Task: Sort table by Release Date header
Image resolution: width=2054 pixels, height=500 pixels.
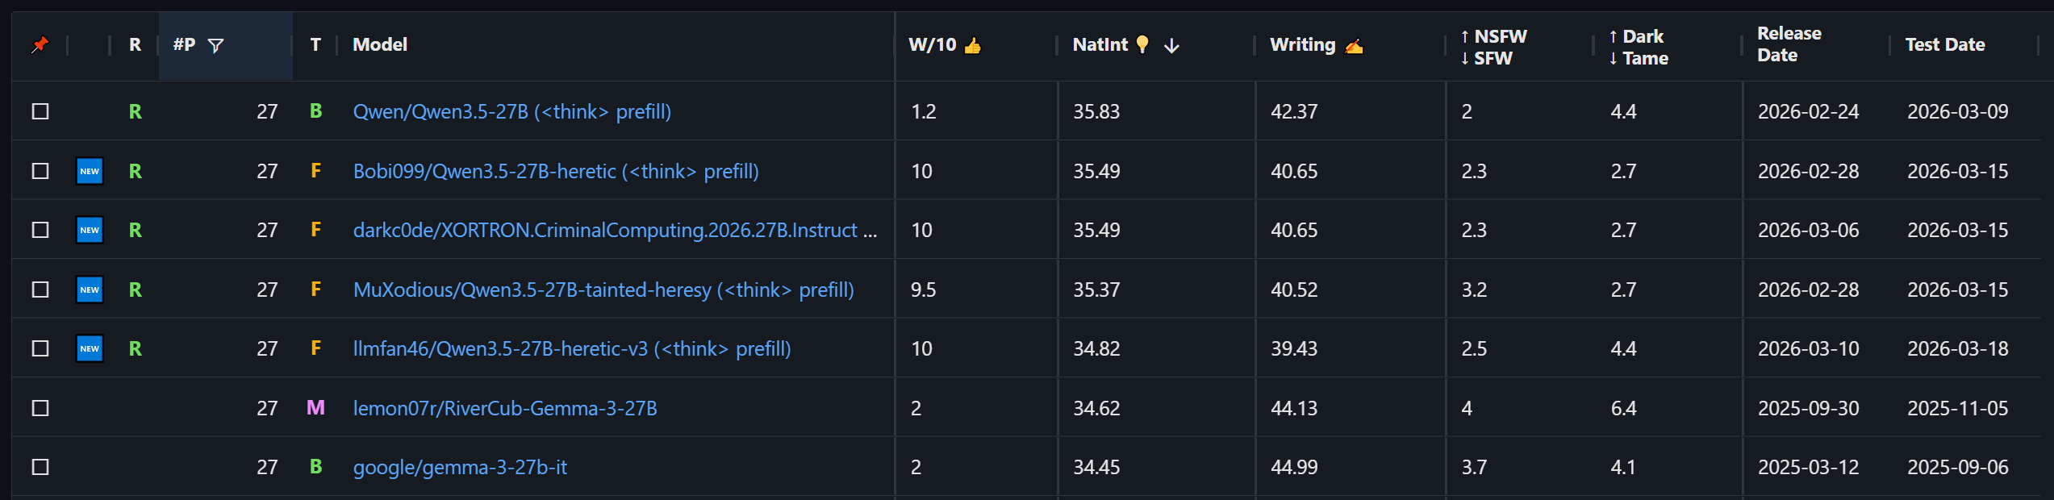Action: pyautogui.click(x=1789, y=44)
